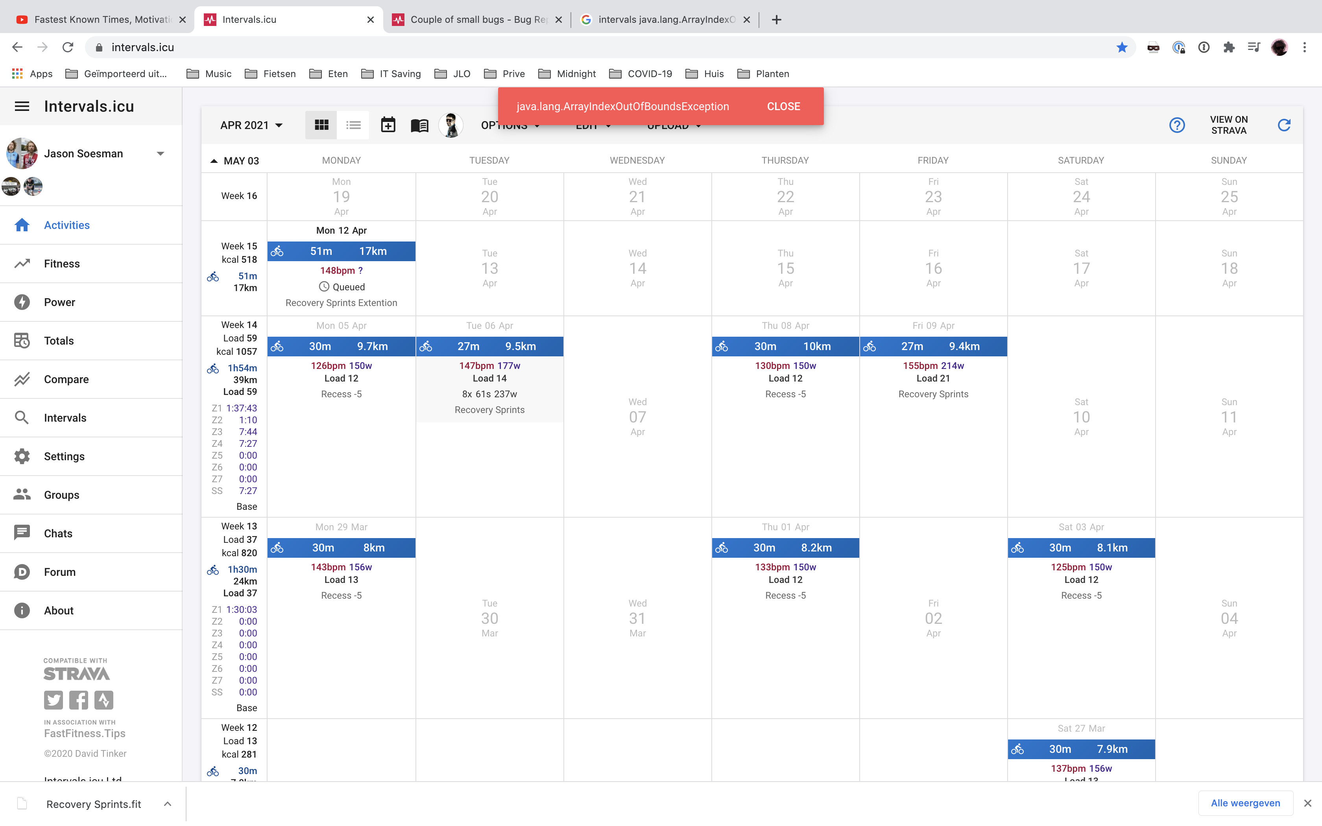
Task: Open the Facebook icon in the sidebar footer
Action: point(79,700)
